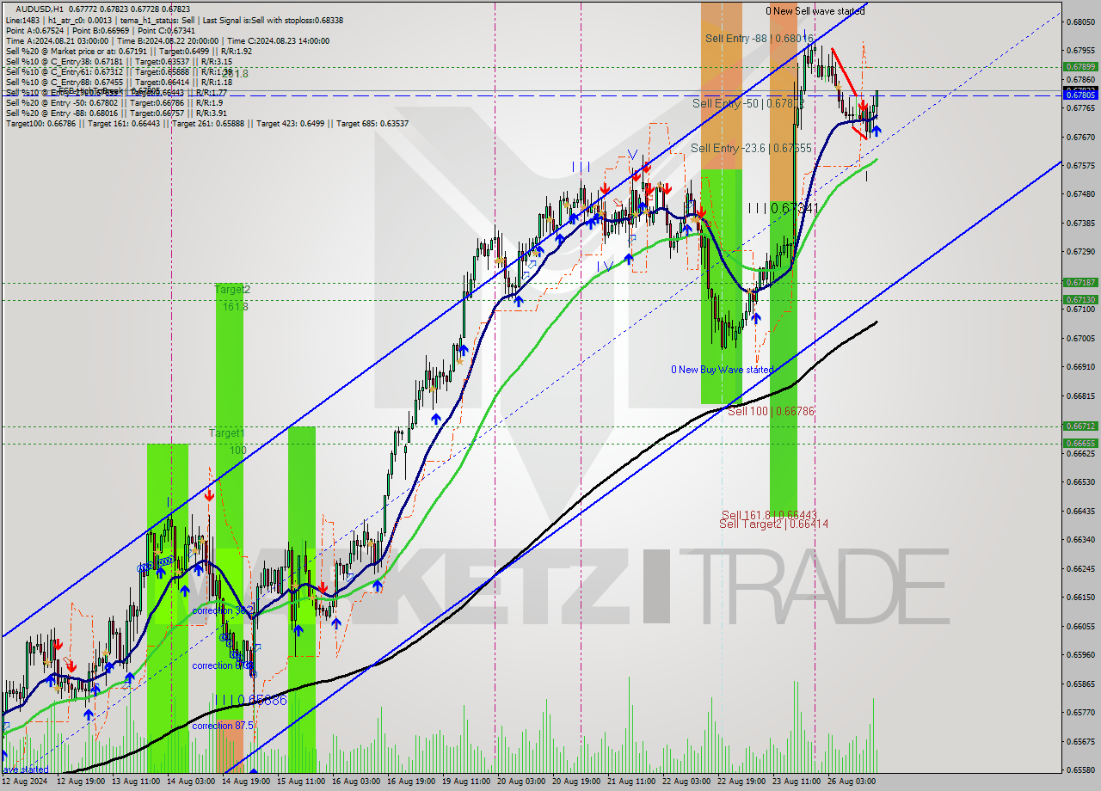Click the 'correction 61.8' label
The height and width of the screenshot is (791, 1101).
pos(221,665)
